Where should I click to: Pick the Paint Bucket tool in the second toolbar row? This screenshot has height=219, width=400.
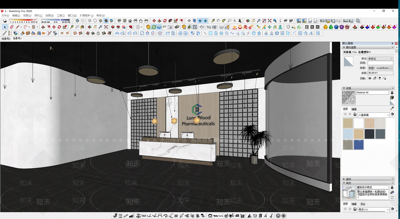(82, 27)
